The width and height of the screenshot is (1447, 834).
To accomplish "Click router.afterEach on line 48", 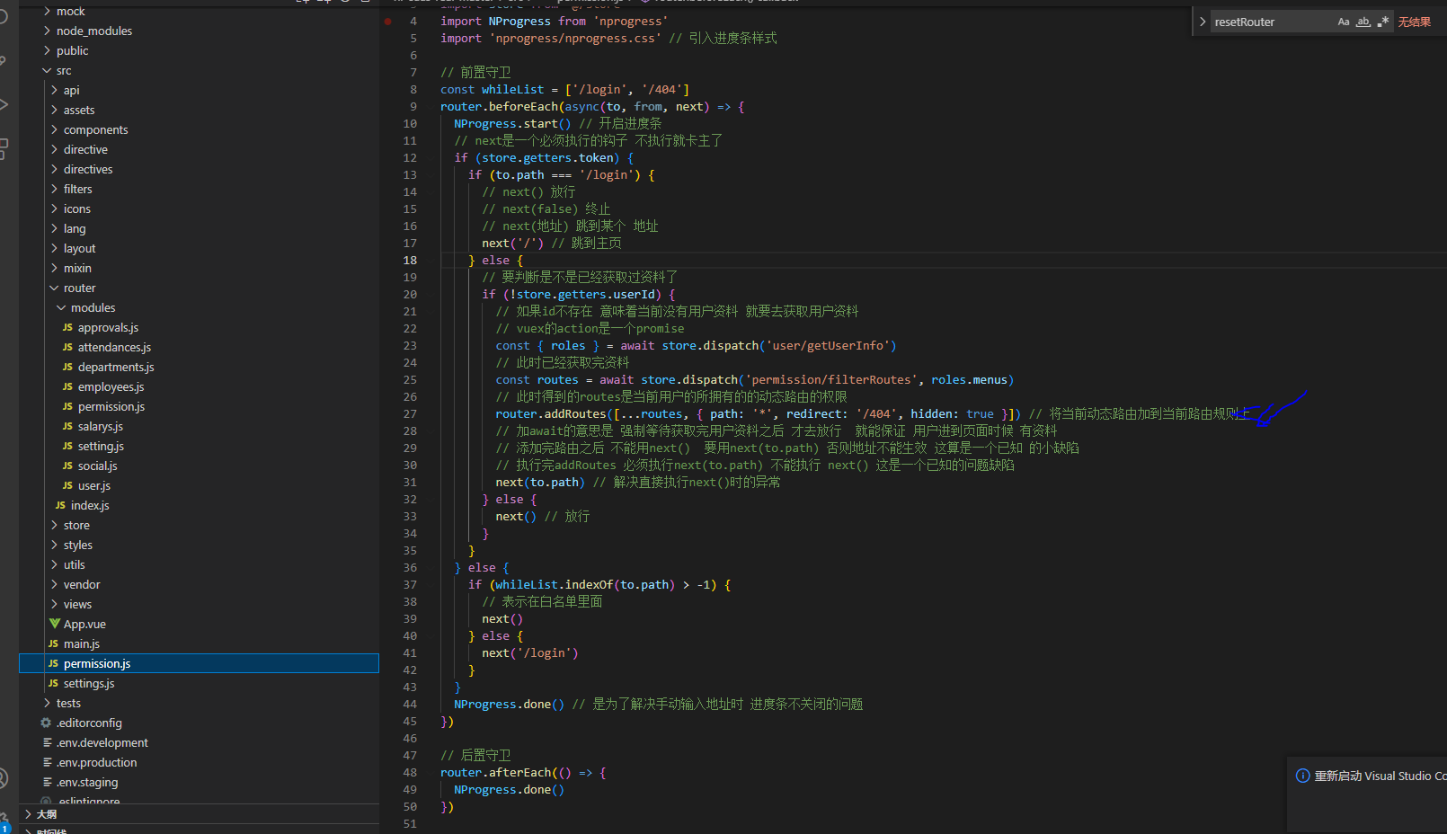I will click(495, 772).
